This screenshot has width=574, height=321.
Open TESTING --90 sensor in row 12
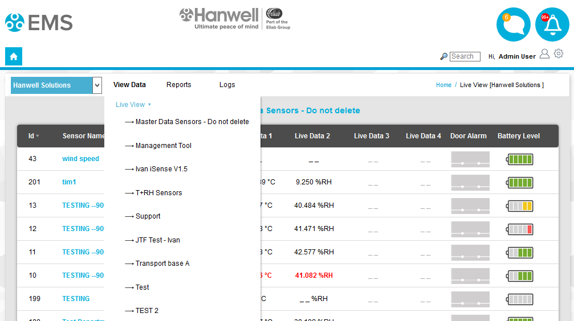click(83, 229)
